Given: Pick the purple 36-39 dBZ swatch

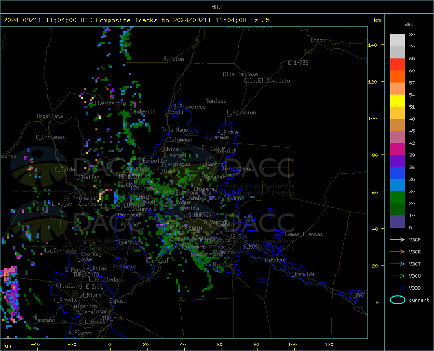Looking at the screenshot, I should [x=397, y=161].
